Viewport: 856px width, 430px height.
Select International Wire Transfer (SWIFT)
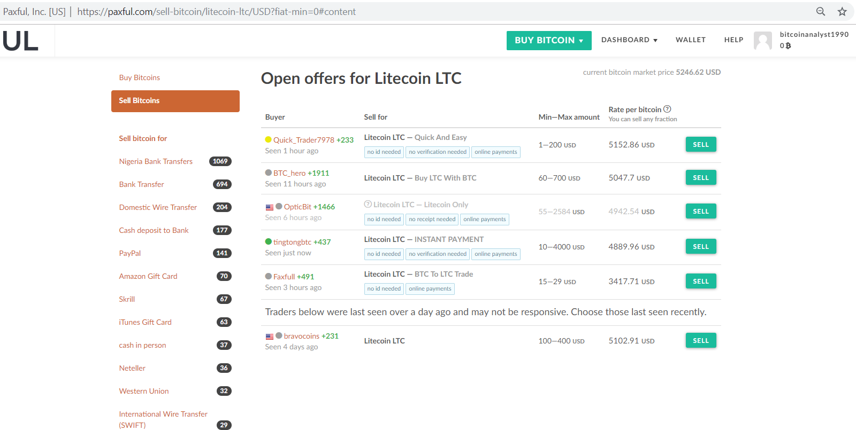pyautogui.click(x=163, y=419)
